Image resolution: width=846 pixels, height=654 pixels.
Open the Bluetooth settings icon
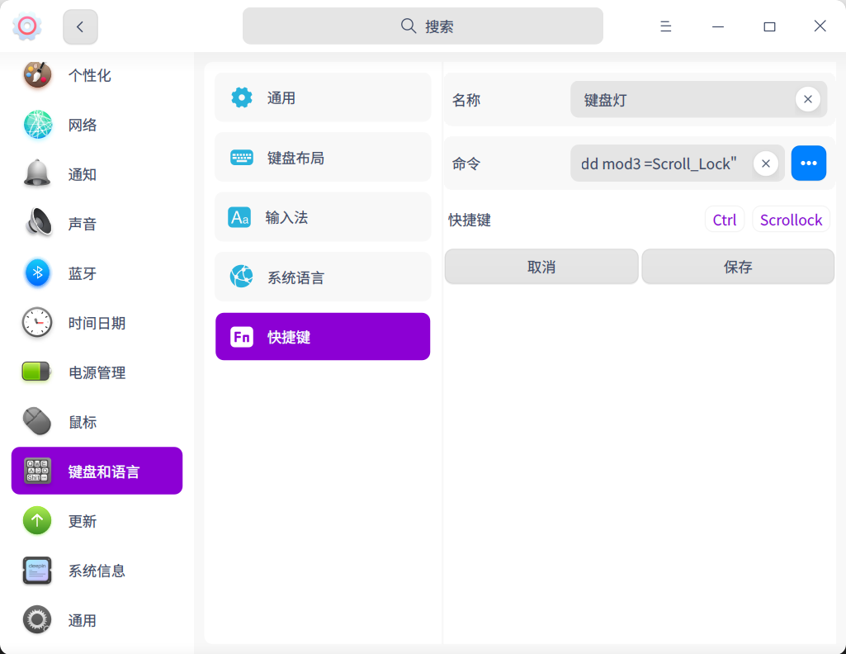pos(37,273)
